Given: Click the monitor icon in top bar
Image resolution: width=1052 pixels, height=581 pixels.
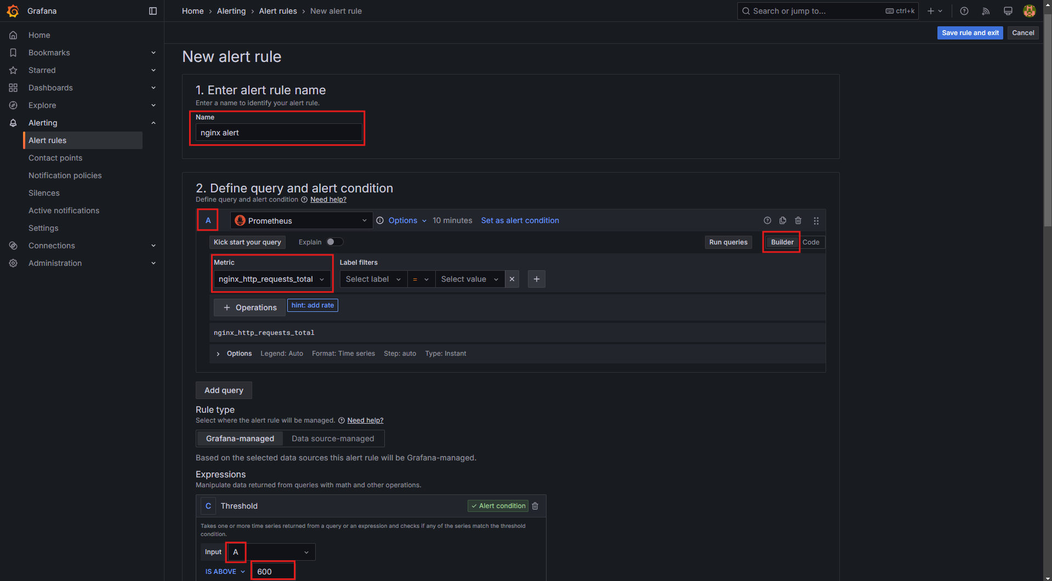Looking at the screenshot, I should (1008, 11).
